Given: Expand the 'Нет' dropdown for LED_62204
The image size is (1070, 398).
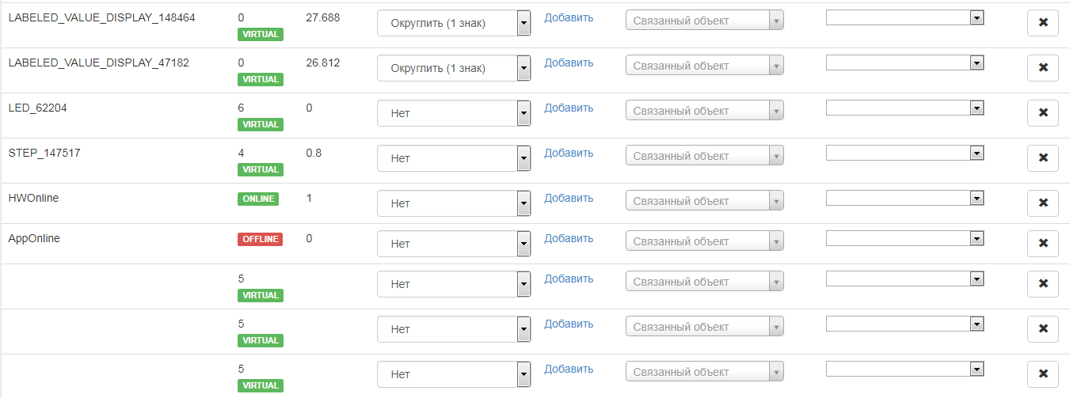Looking at the screenshot, I should click(453, 113).
